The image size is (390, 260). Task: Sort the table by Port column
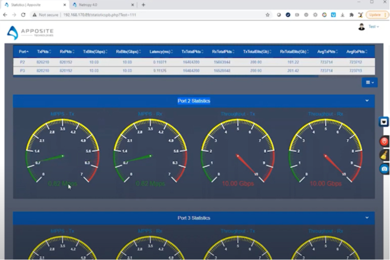click(x=24, y=52)
